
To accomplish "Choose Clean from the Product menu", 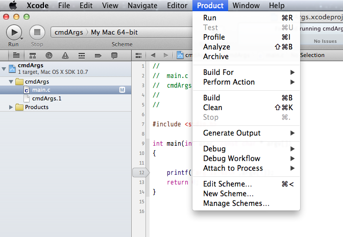I will click(246, 108).
